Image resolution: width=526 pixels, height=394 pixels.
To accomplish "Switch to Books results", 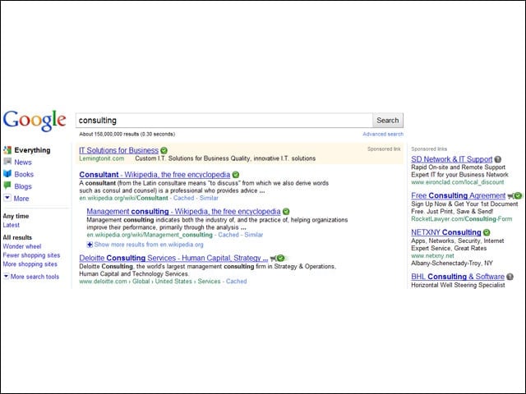I will point(24,174).
